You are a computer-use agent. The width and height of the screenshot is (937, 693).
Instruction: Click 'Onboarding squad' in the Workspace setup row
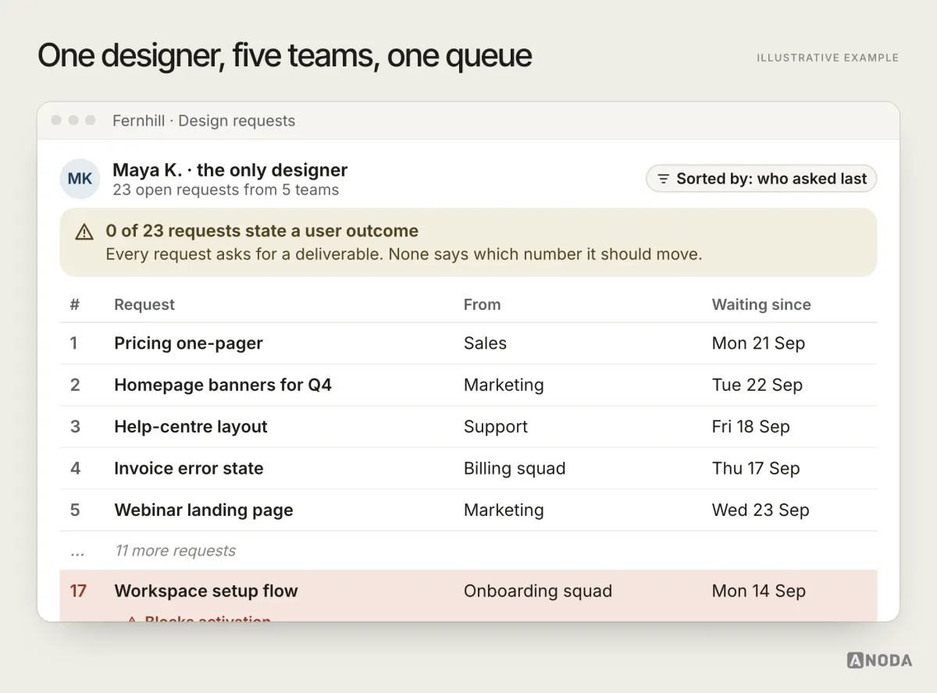[x=538, y=591]
